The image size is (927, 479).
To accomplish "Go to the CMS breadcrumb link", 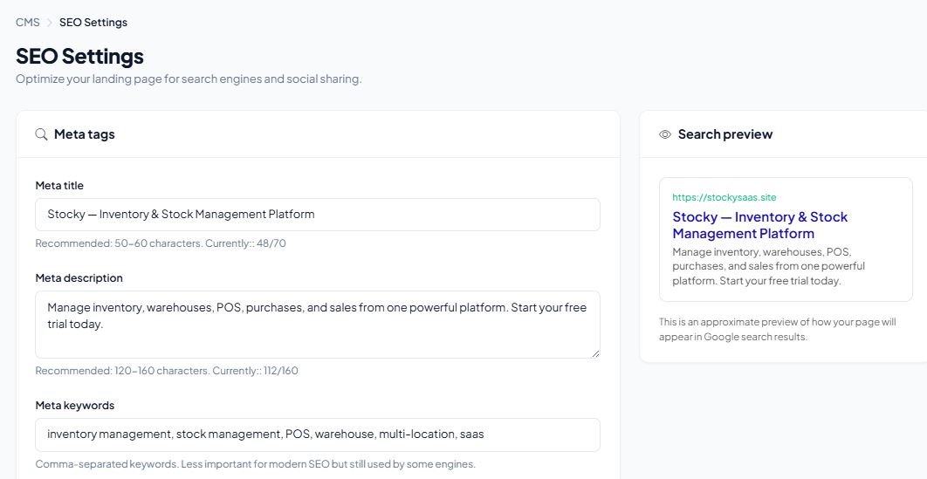I will pyautogui.click(x=28, y=23).
